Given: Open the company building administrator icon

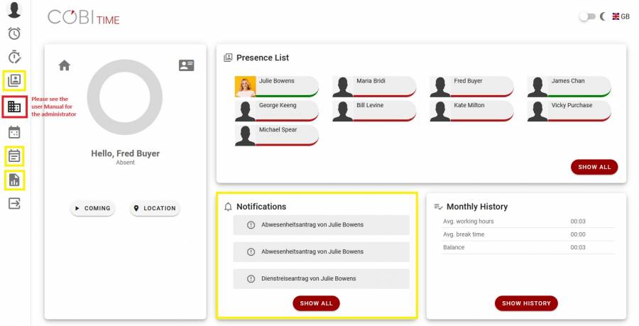Looking at the screenshot, I should (14, 107).
